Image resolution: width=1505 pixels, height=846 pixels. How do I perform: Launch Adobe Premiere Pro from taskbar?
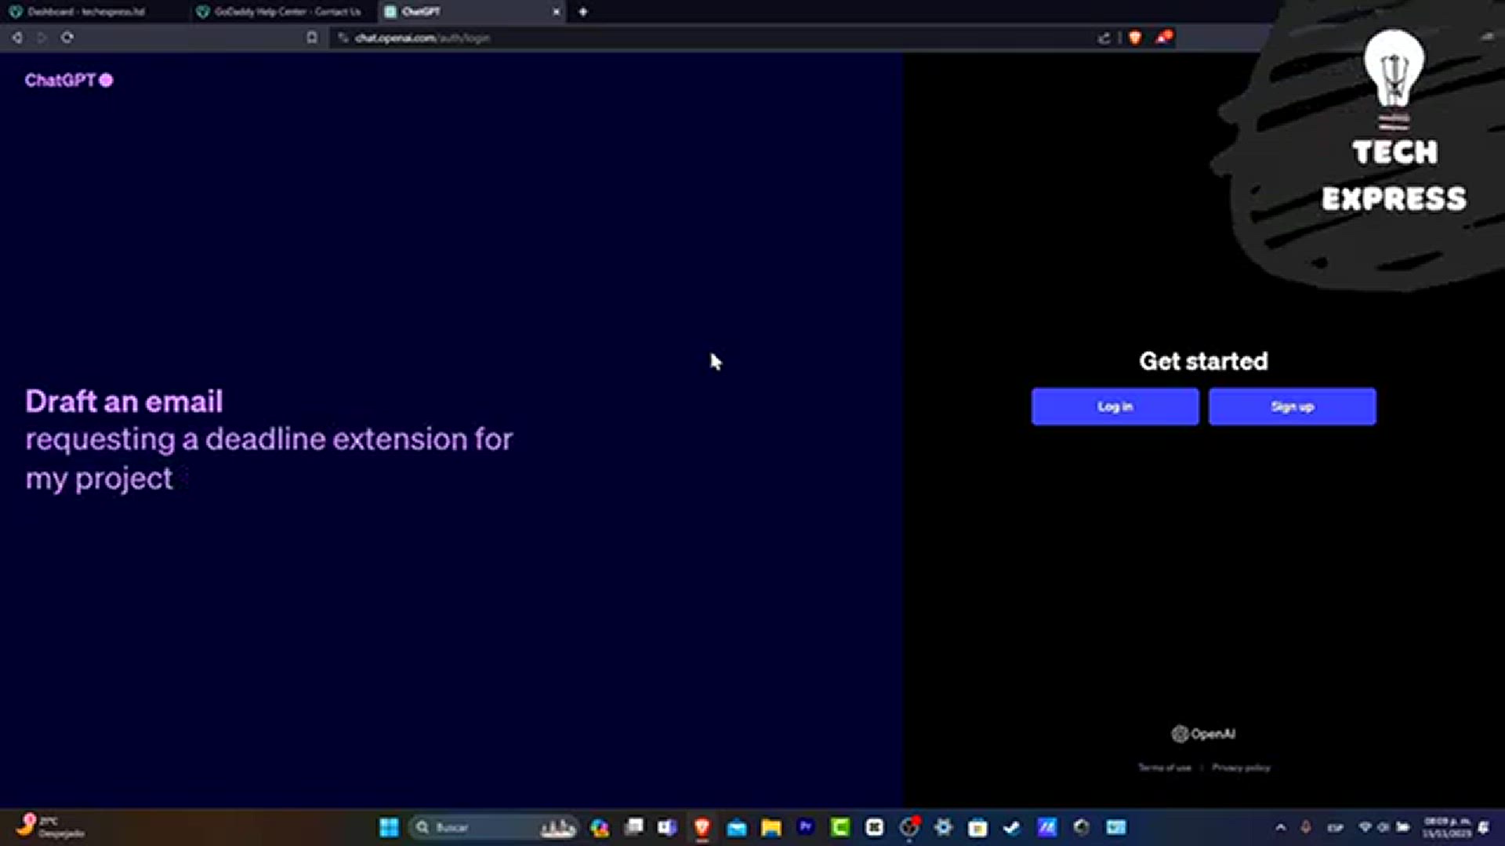coord(805,827)
